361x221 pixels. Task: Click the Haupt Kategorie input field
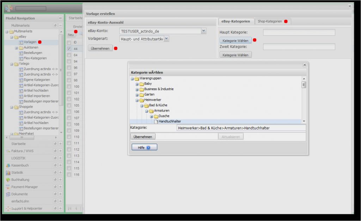299,32
